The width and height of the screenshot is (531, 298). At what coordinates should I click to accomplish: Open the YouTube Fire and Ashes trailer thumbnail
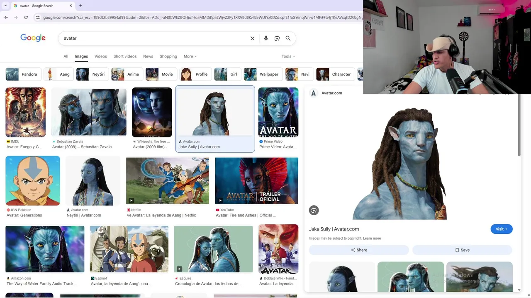coord(256,180)
